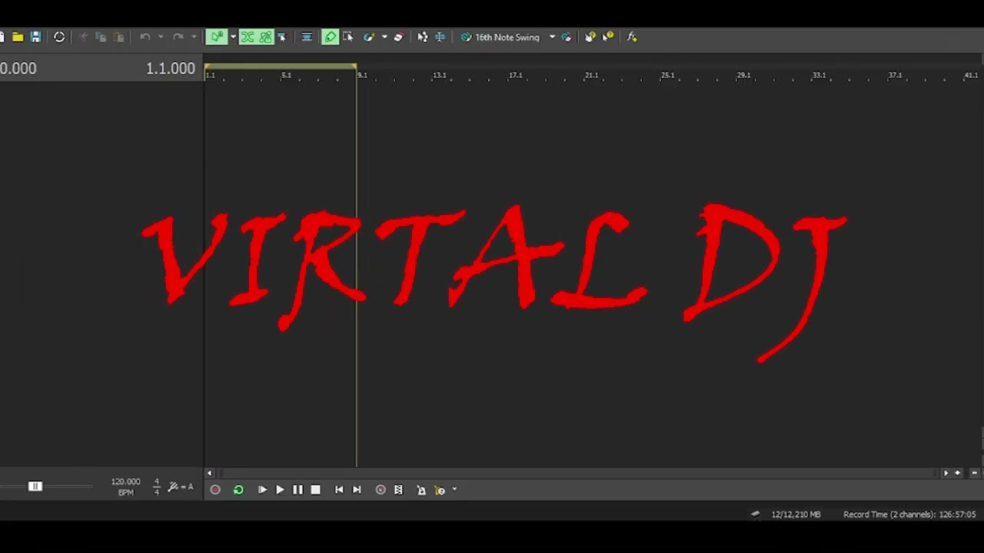This screenshot has height=553, width=984.
Task: Click ruler marker 5.1
Action: (x=286, y=75)
